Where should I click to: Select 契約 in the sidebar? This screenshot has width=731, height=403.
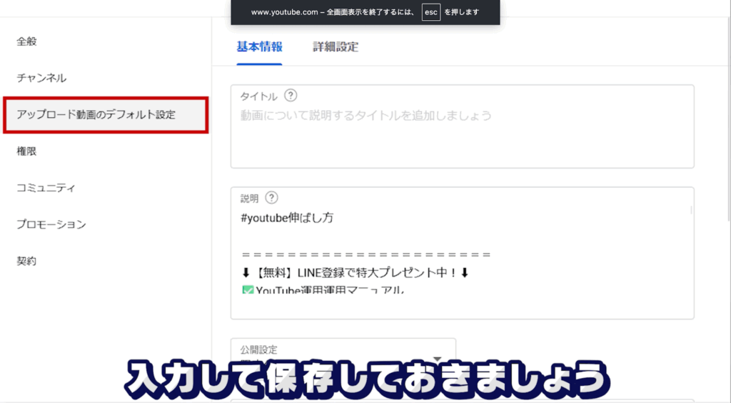pos(26,261)
